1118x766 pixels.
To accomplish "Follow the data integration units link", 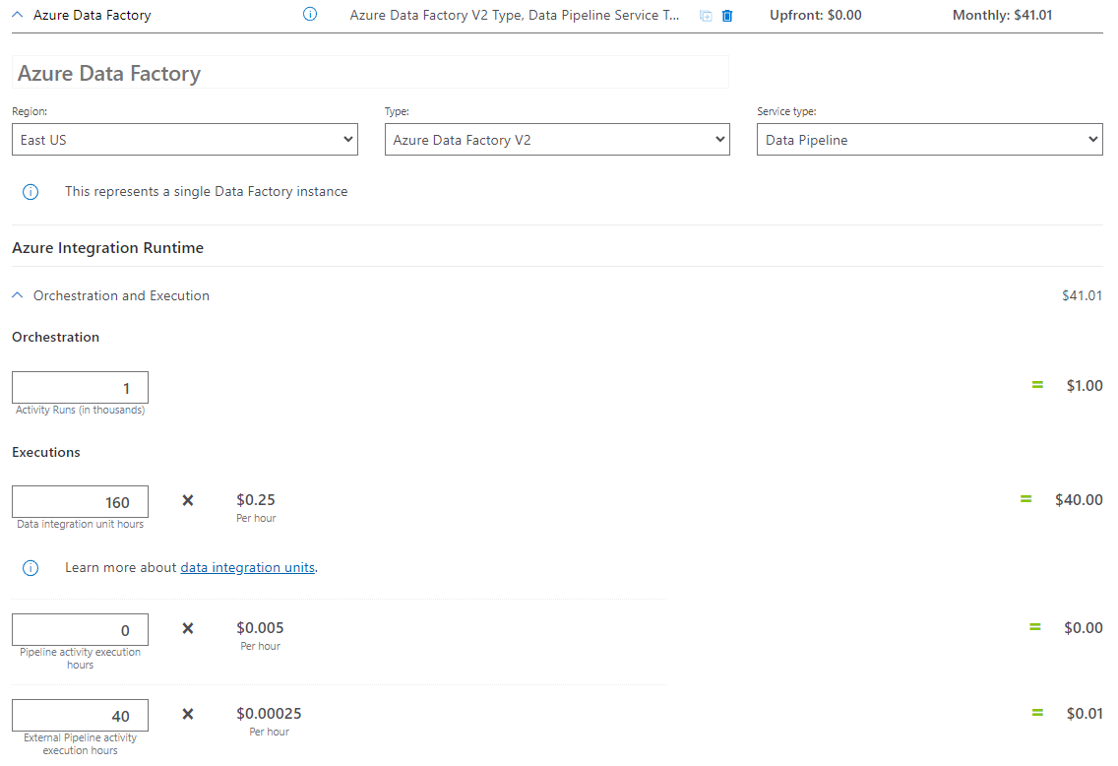I will (x=247, y=567).
